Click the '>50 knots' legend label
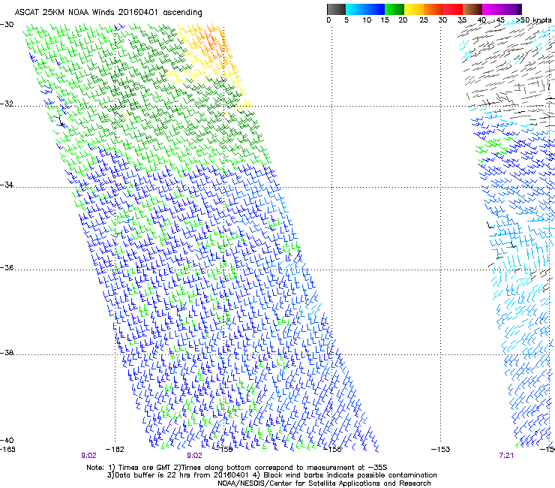Viewport: 555px width, 488px height. (533, 20)
